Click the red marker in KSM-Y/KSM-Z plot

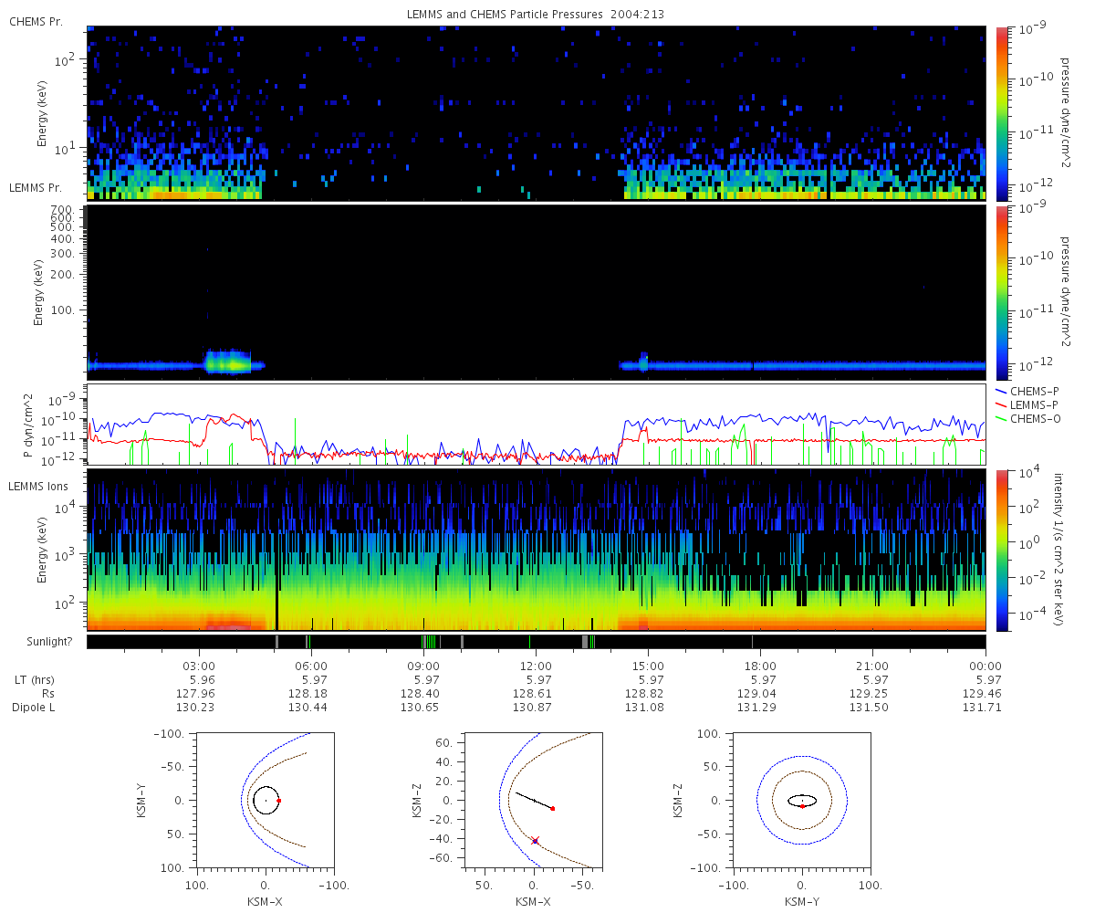coord(802,806)
